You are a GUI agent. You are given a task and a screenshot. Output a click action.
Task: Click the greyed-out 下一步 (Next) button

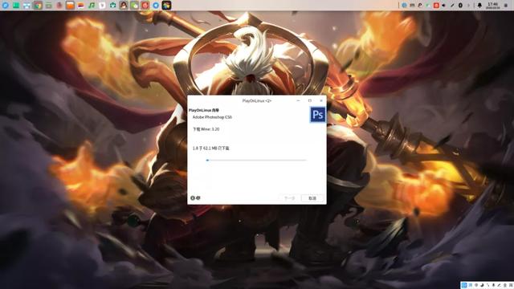tap(289, 198)
